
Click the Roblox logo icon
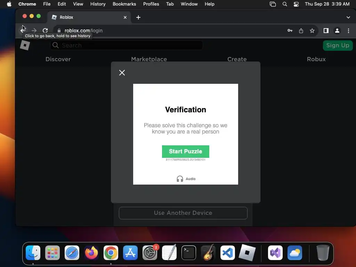(x=25, y=45)
